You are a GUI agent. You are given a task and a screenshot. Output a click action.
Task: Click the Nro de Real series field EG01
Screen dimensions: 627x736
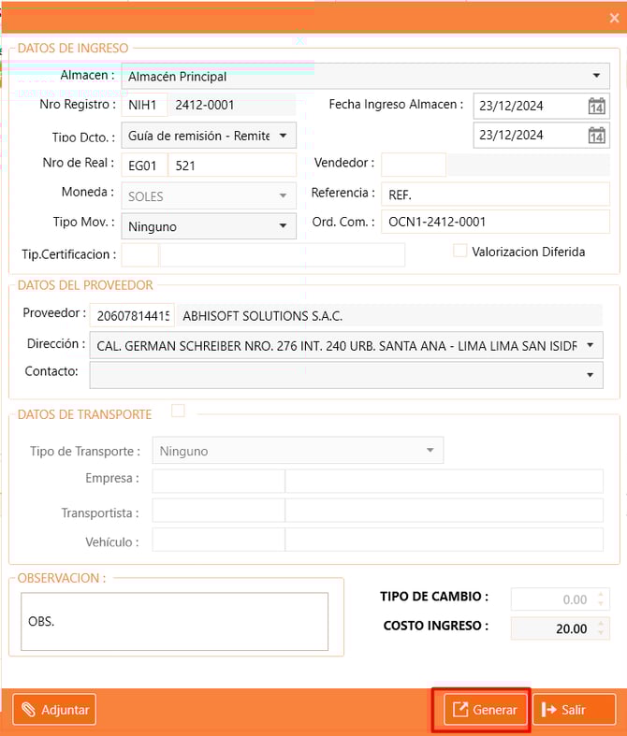click(x=144, y=165)
